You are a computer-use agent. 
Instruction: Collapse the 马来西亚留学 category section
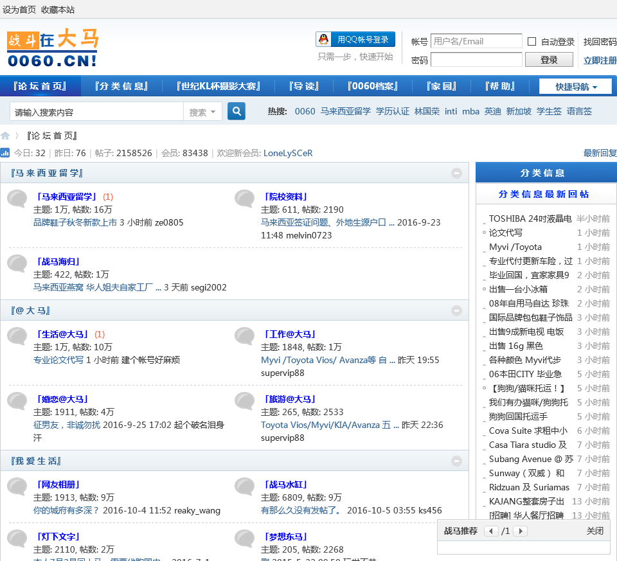pos(456,173)
